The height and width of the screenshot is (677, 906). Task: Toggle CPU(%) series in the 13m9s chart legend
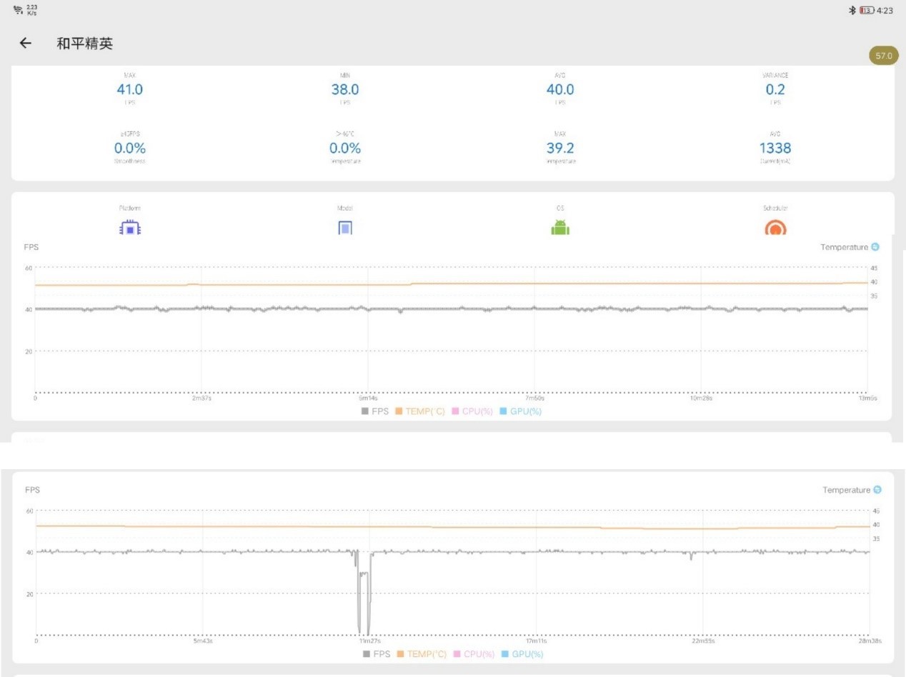(472, 411)
